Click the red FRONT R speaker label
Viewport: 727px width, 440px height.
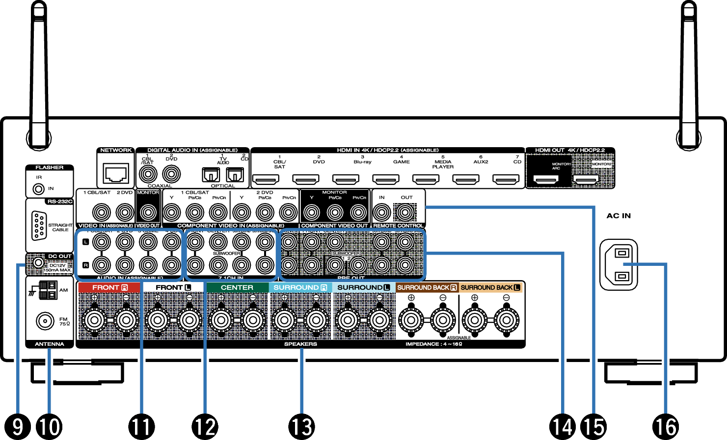click(x=109, y=287)
